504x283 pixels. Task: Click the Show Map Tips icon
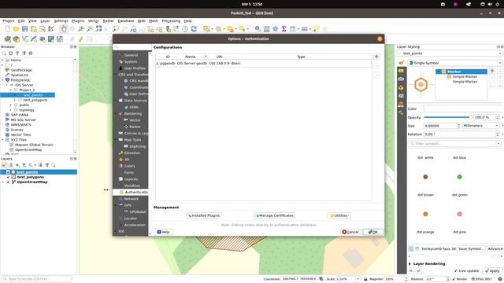[317, 29]
